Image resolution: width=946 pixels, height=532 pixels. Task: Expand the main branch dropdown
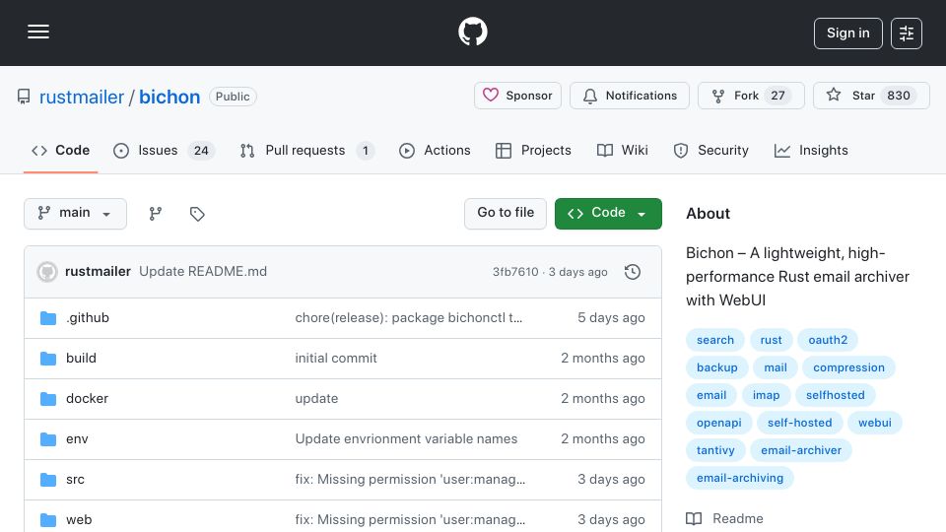coord(76,214)
